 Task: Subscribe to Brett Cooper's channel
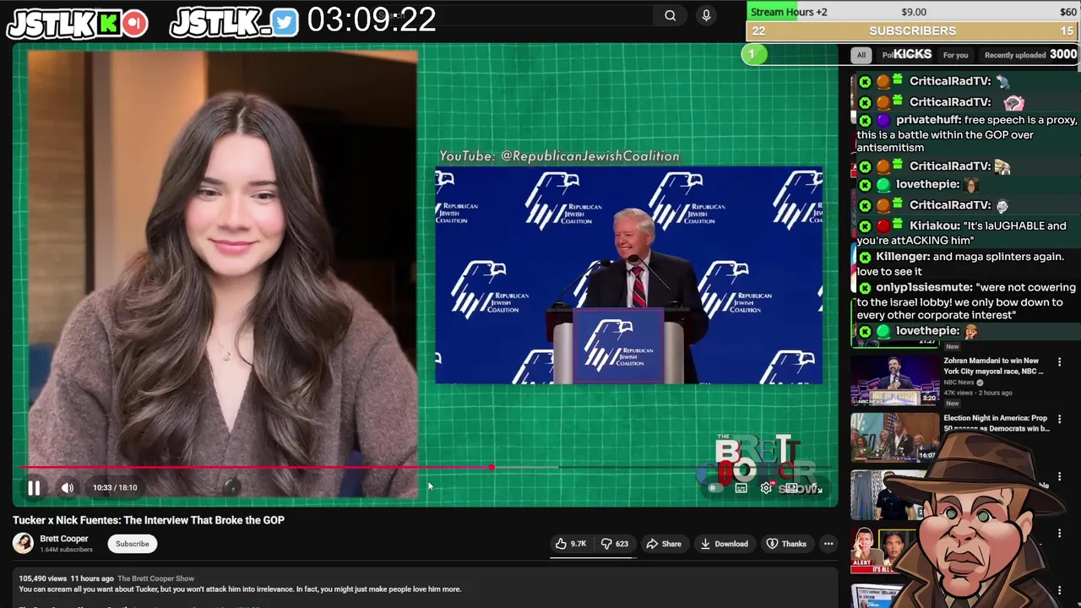tap(133, 544)
